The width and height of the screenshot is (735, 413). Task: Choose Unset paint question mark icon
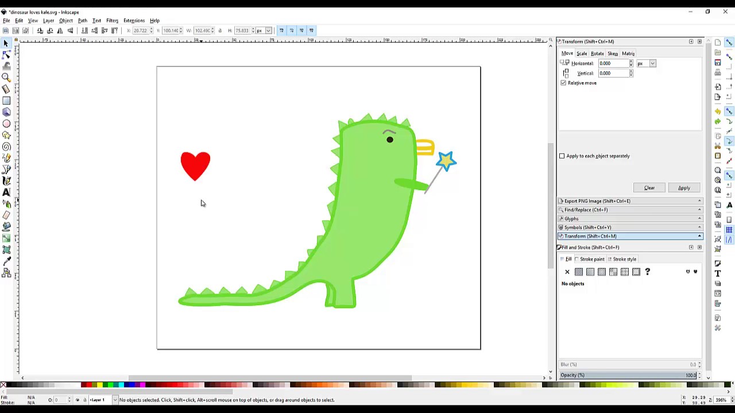pos(648,272)
